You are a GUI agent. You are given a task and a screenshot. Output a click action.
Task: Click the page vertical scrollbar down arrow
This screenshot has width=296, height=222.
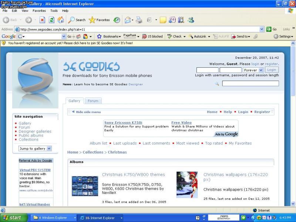tap(293, 204)
